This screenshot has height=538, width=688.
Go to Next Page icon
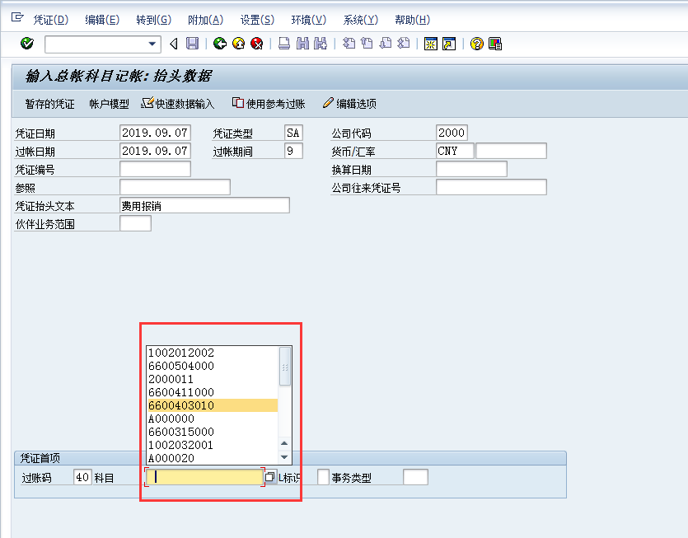pyautogui.click(x=386, y=44)
